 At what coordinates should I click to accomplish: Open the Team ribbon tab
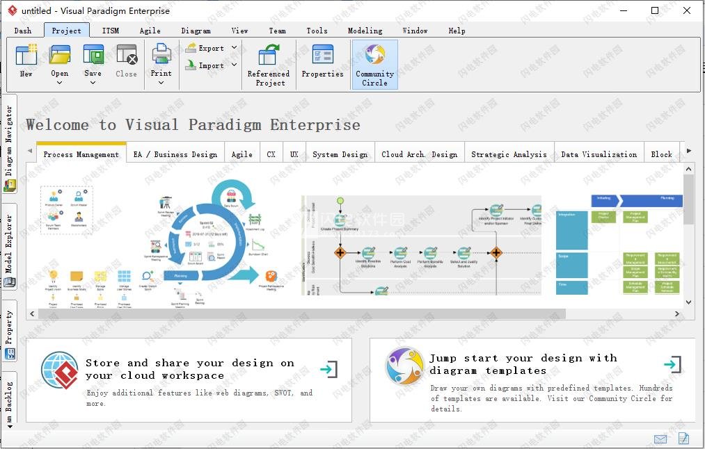(277, 31)
